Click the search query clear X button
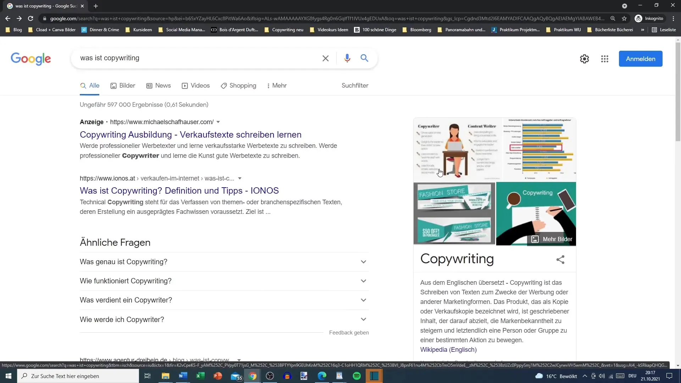Screen dimensions: 681x383 tap(326, 58)
